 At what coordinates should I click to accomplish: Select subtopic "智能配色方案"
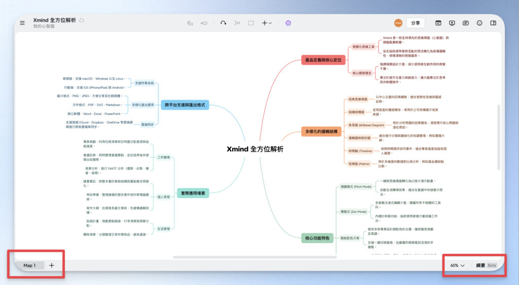[350, 238]
